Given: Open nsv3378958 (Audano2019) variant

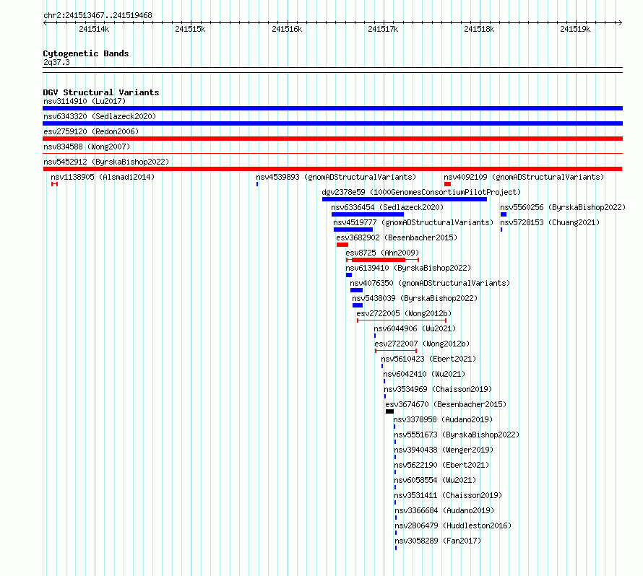Looking at the screenshot, I should 443,419.
